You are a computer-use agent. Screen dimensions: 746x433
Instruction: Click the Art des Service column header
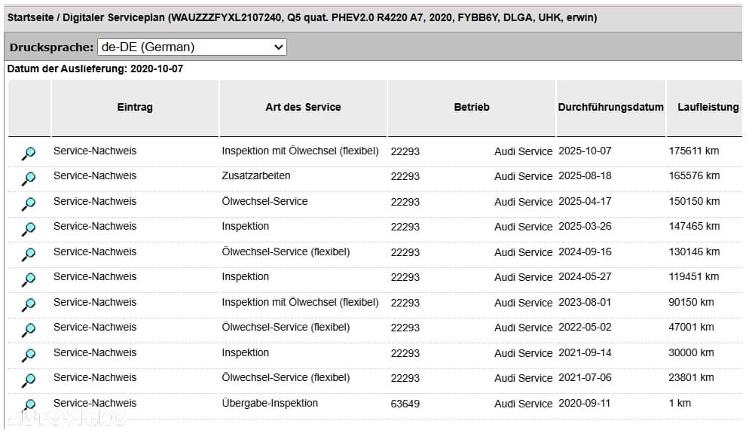(303, 108)
